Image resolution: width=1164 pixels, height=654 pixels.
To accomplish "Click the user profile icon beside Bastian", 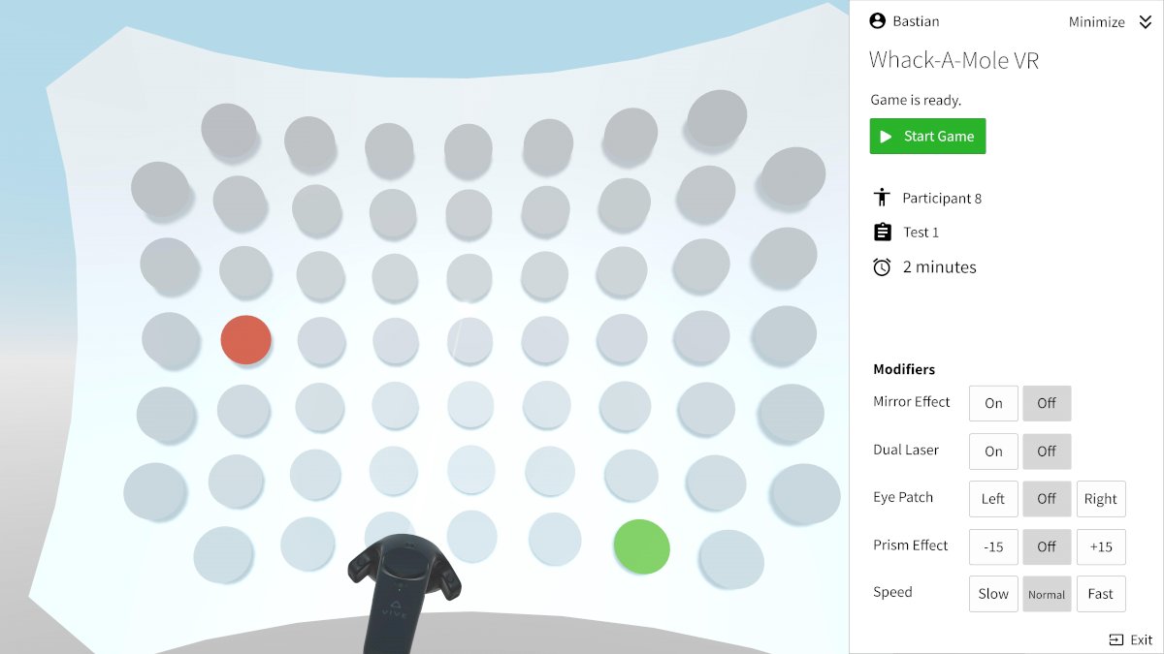I will point(878,20).
